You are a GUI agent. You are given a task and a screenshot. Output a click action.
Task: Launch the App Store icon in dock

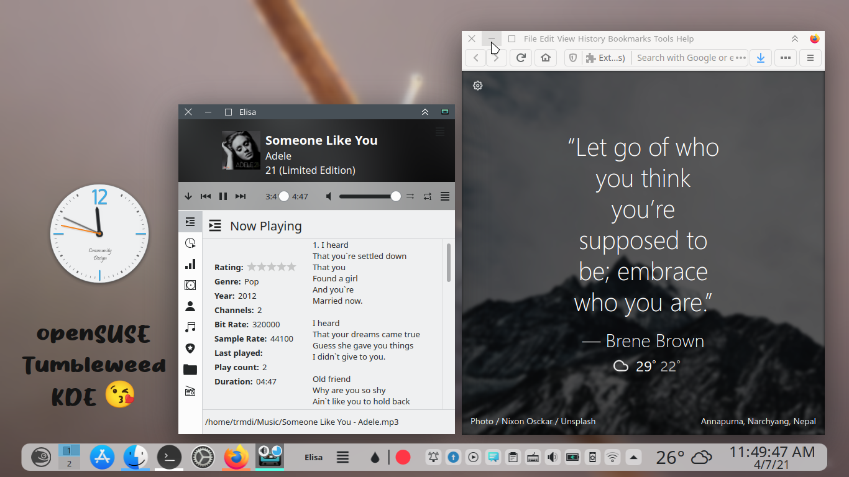coord(102,458)
